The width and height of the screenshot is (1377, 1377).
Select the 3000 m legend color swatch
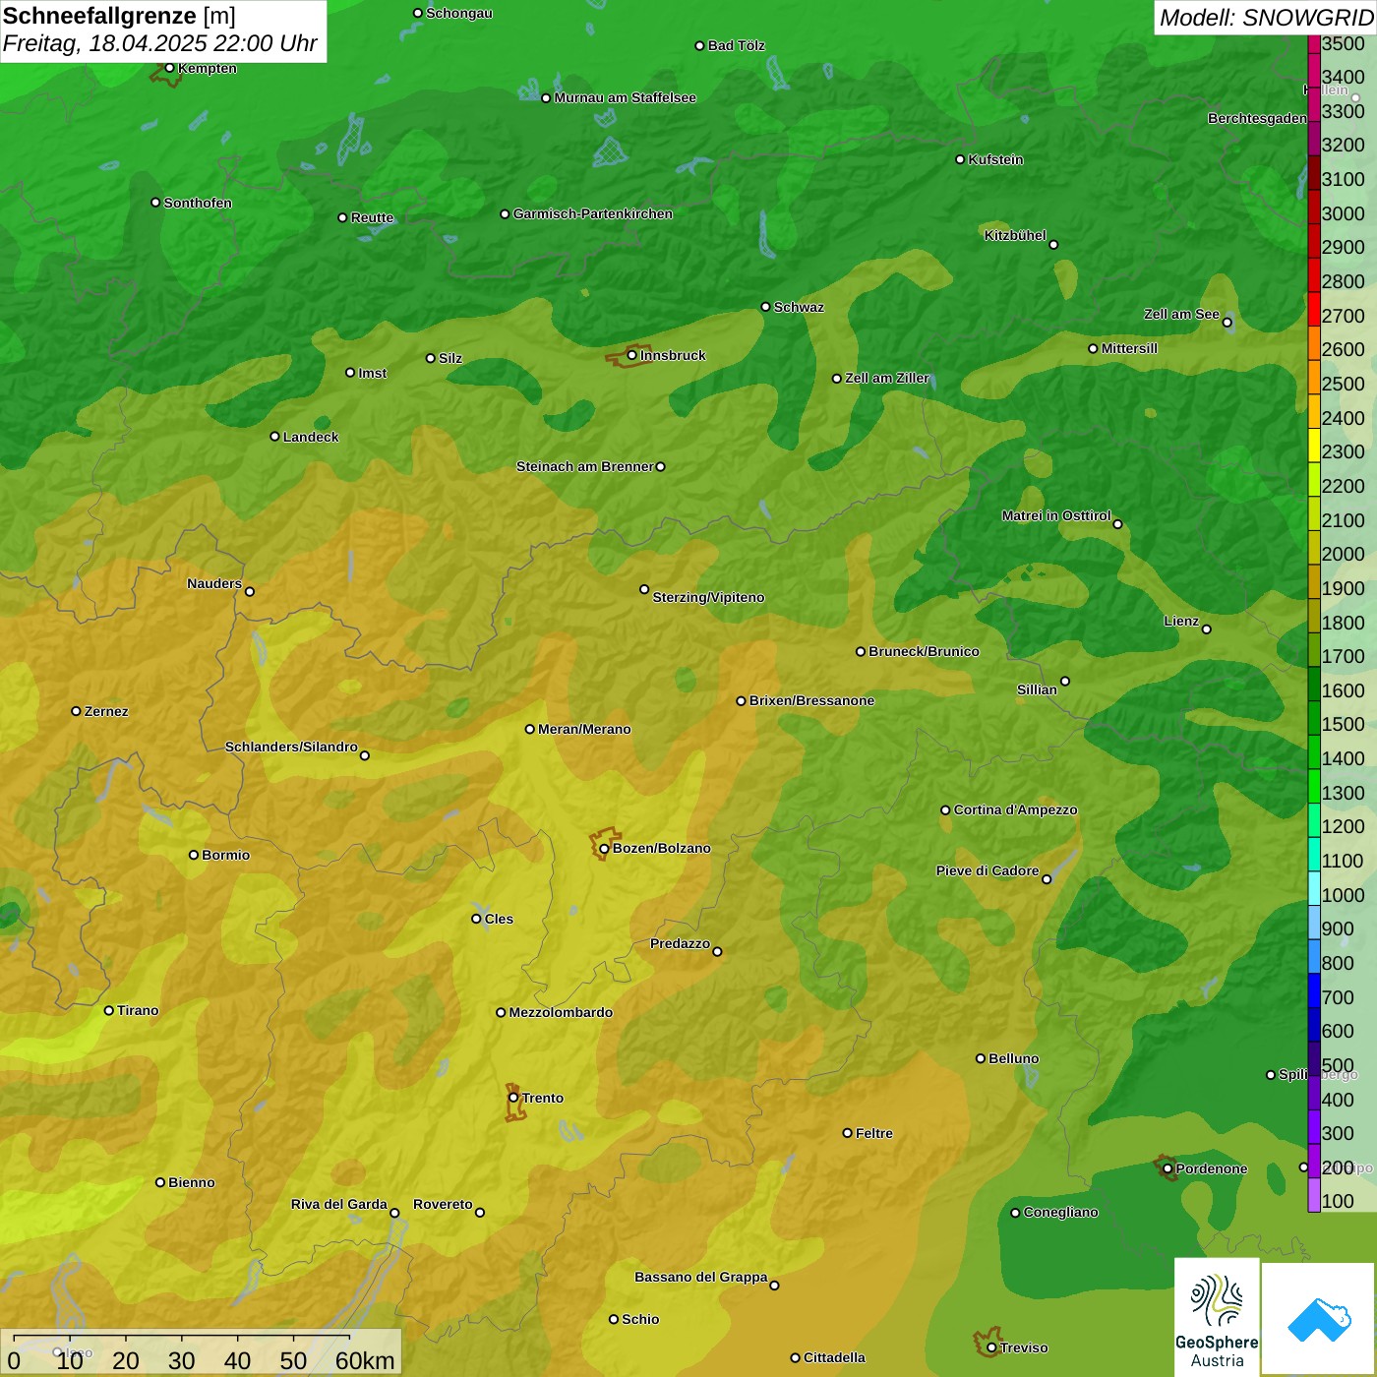[x=1314, y=207]
